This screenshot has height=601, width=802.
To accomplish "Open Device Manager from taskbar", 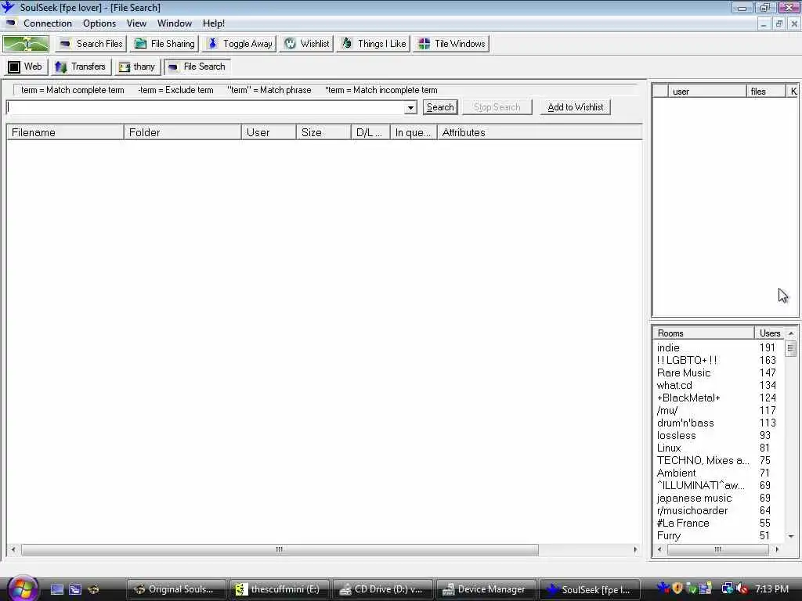I will click(485, 589).
